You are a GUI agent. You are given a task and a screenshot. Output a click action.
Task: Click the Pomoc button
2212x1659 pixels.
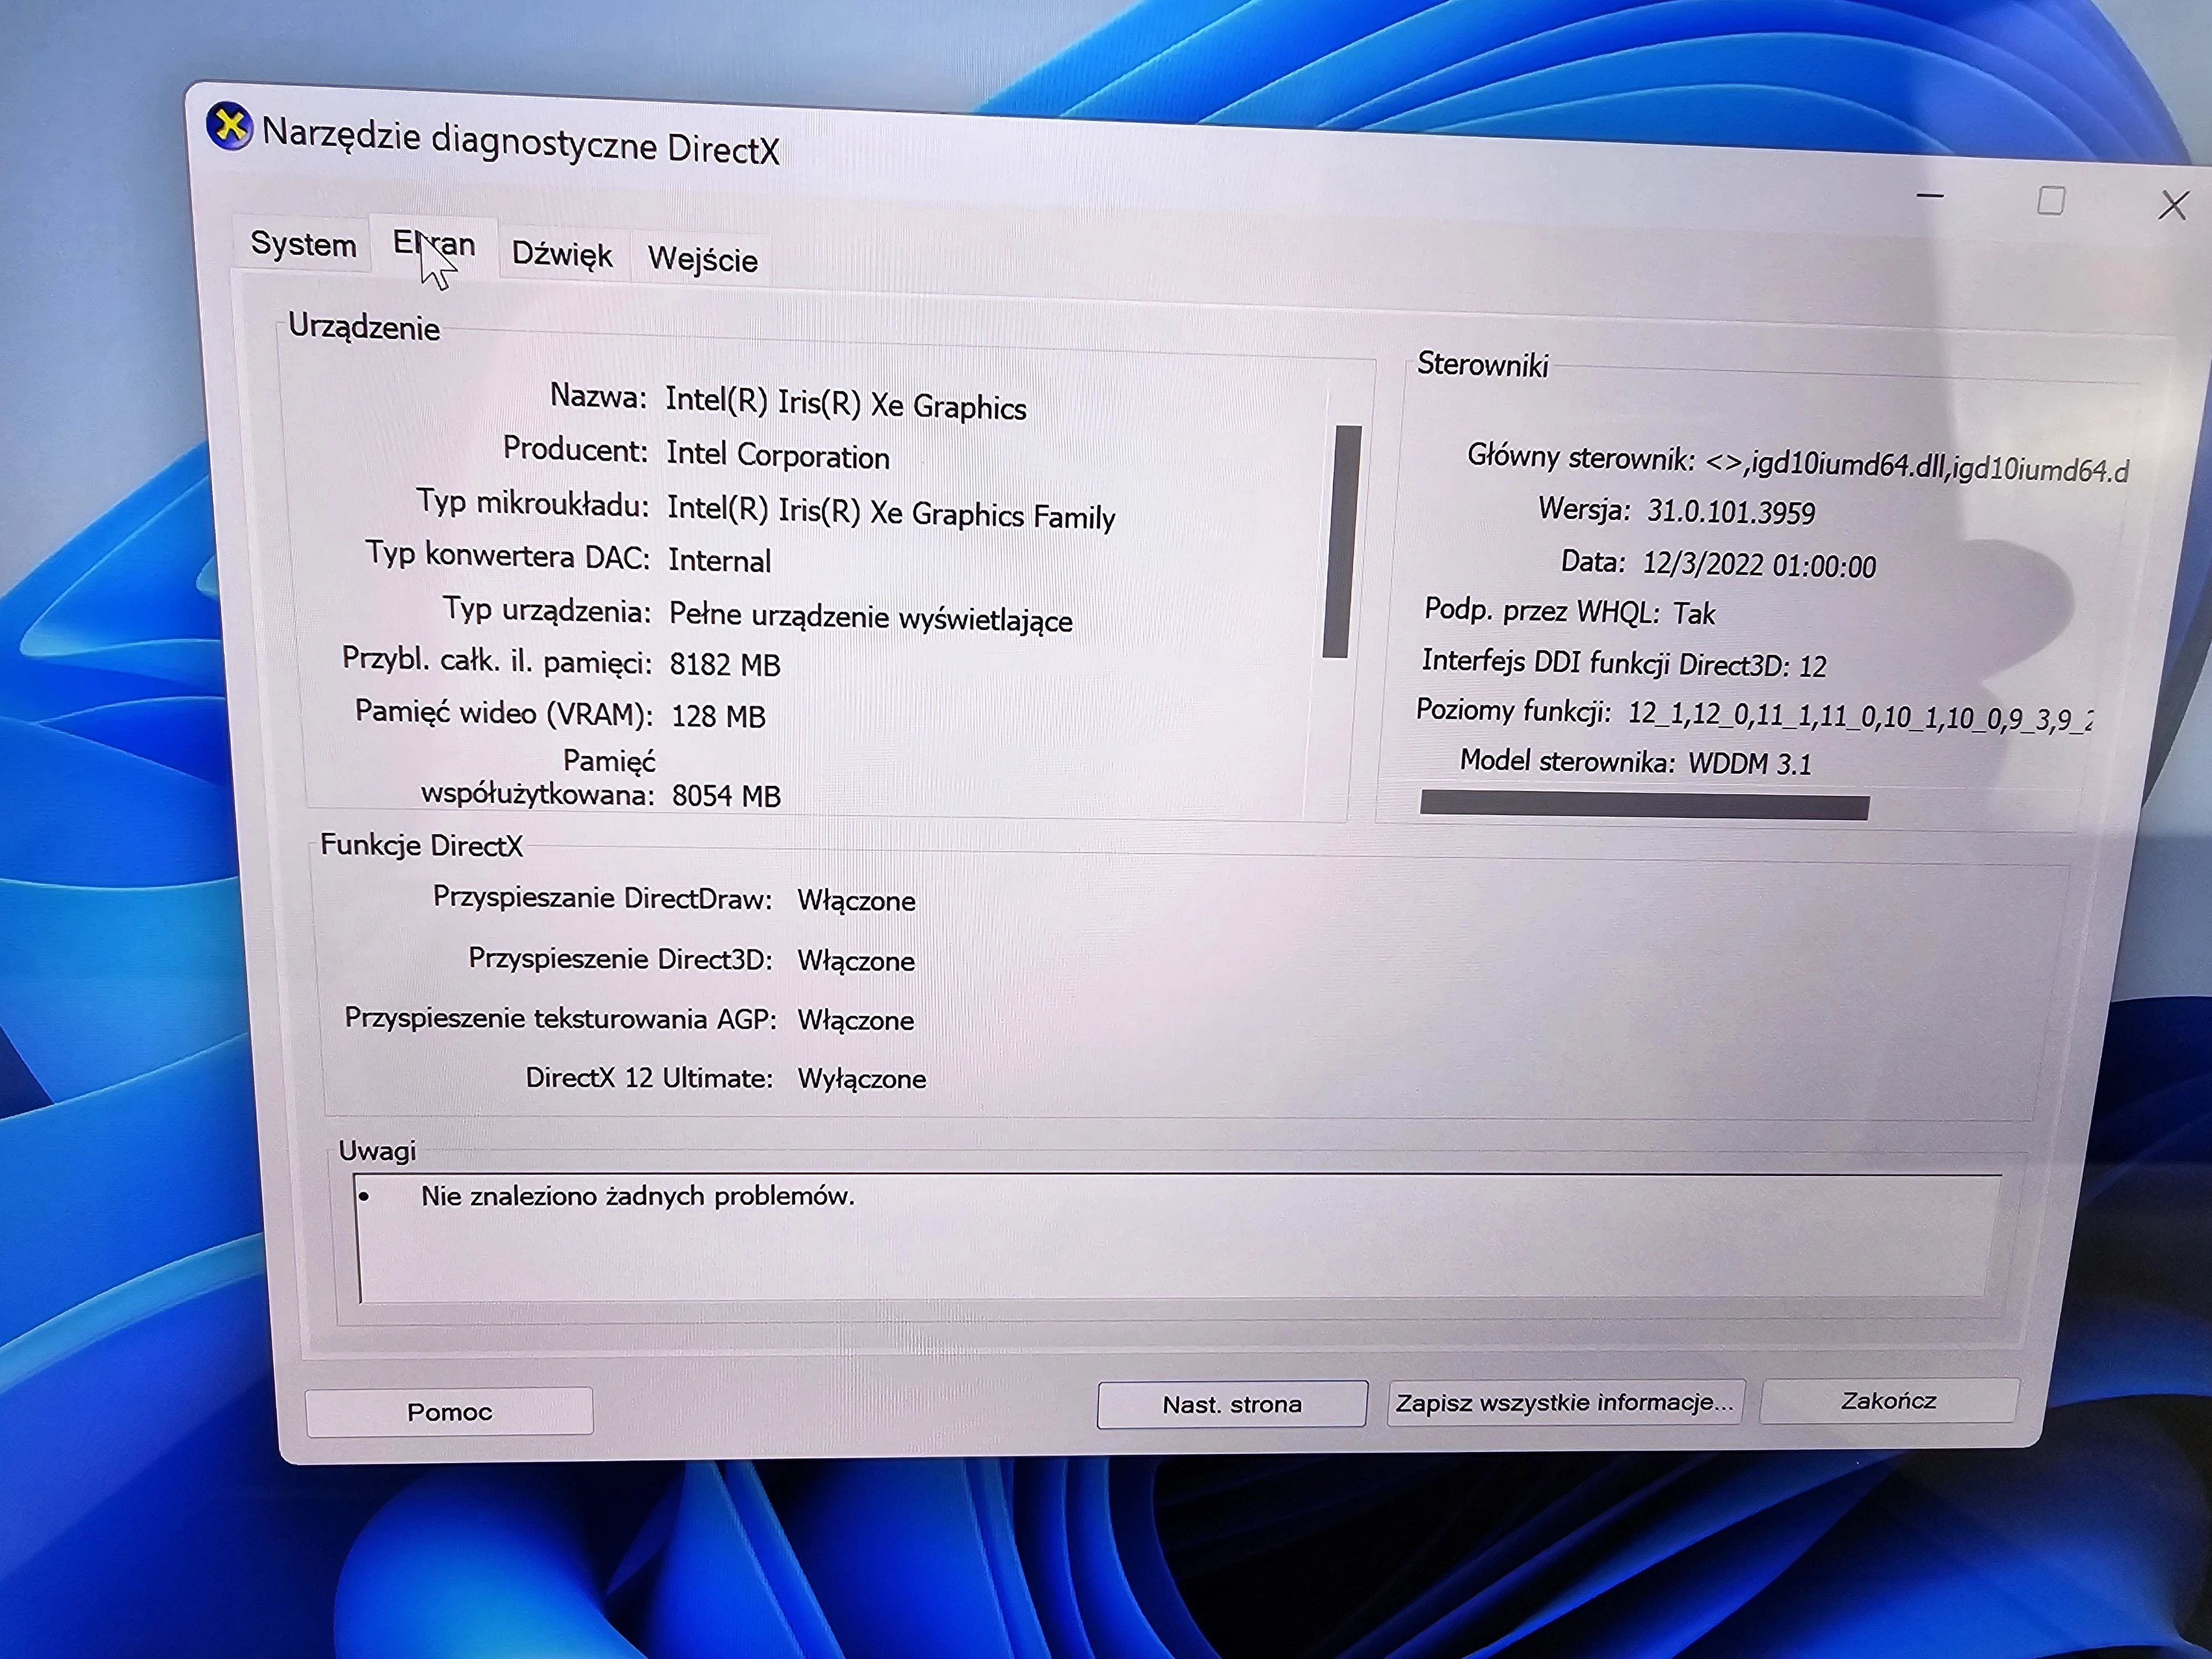point(449,1412)
